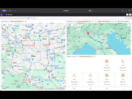Click the Linate airport pin on Milan map
This screenshot has width=132, height=99.
click(52, 59)
